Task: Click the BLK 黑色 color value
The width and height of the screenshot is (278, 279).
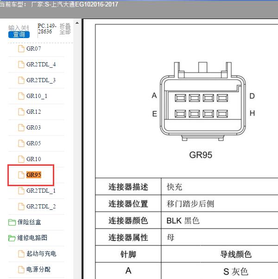Action: [183, 221]
